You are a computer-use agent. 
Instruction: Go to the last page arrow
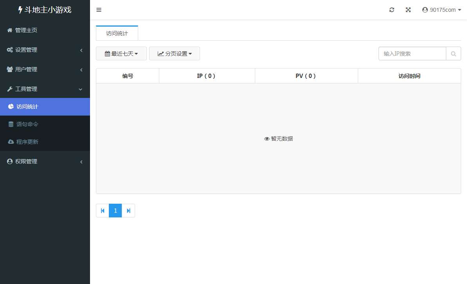128,211
